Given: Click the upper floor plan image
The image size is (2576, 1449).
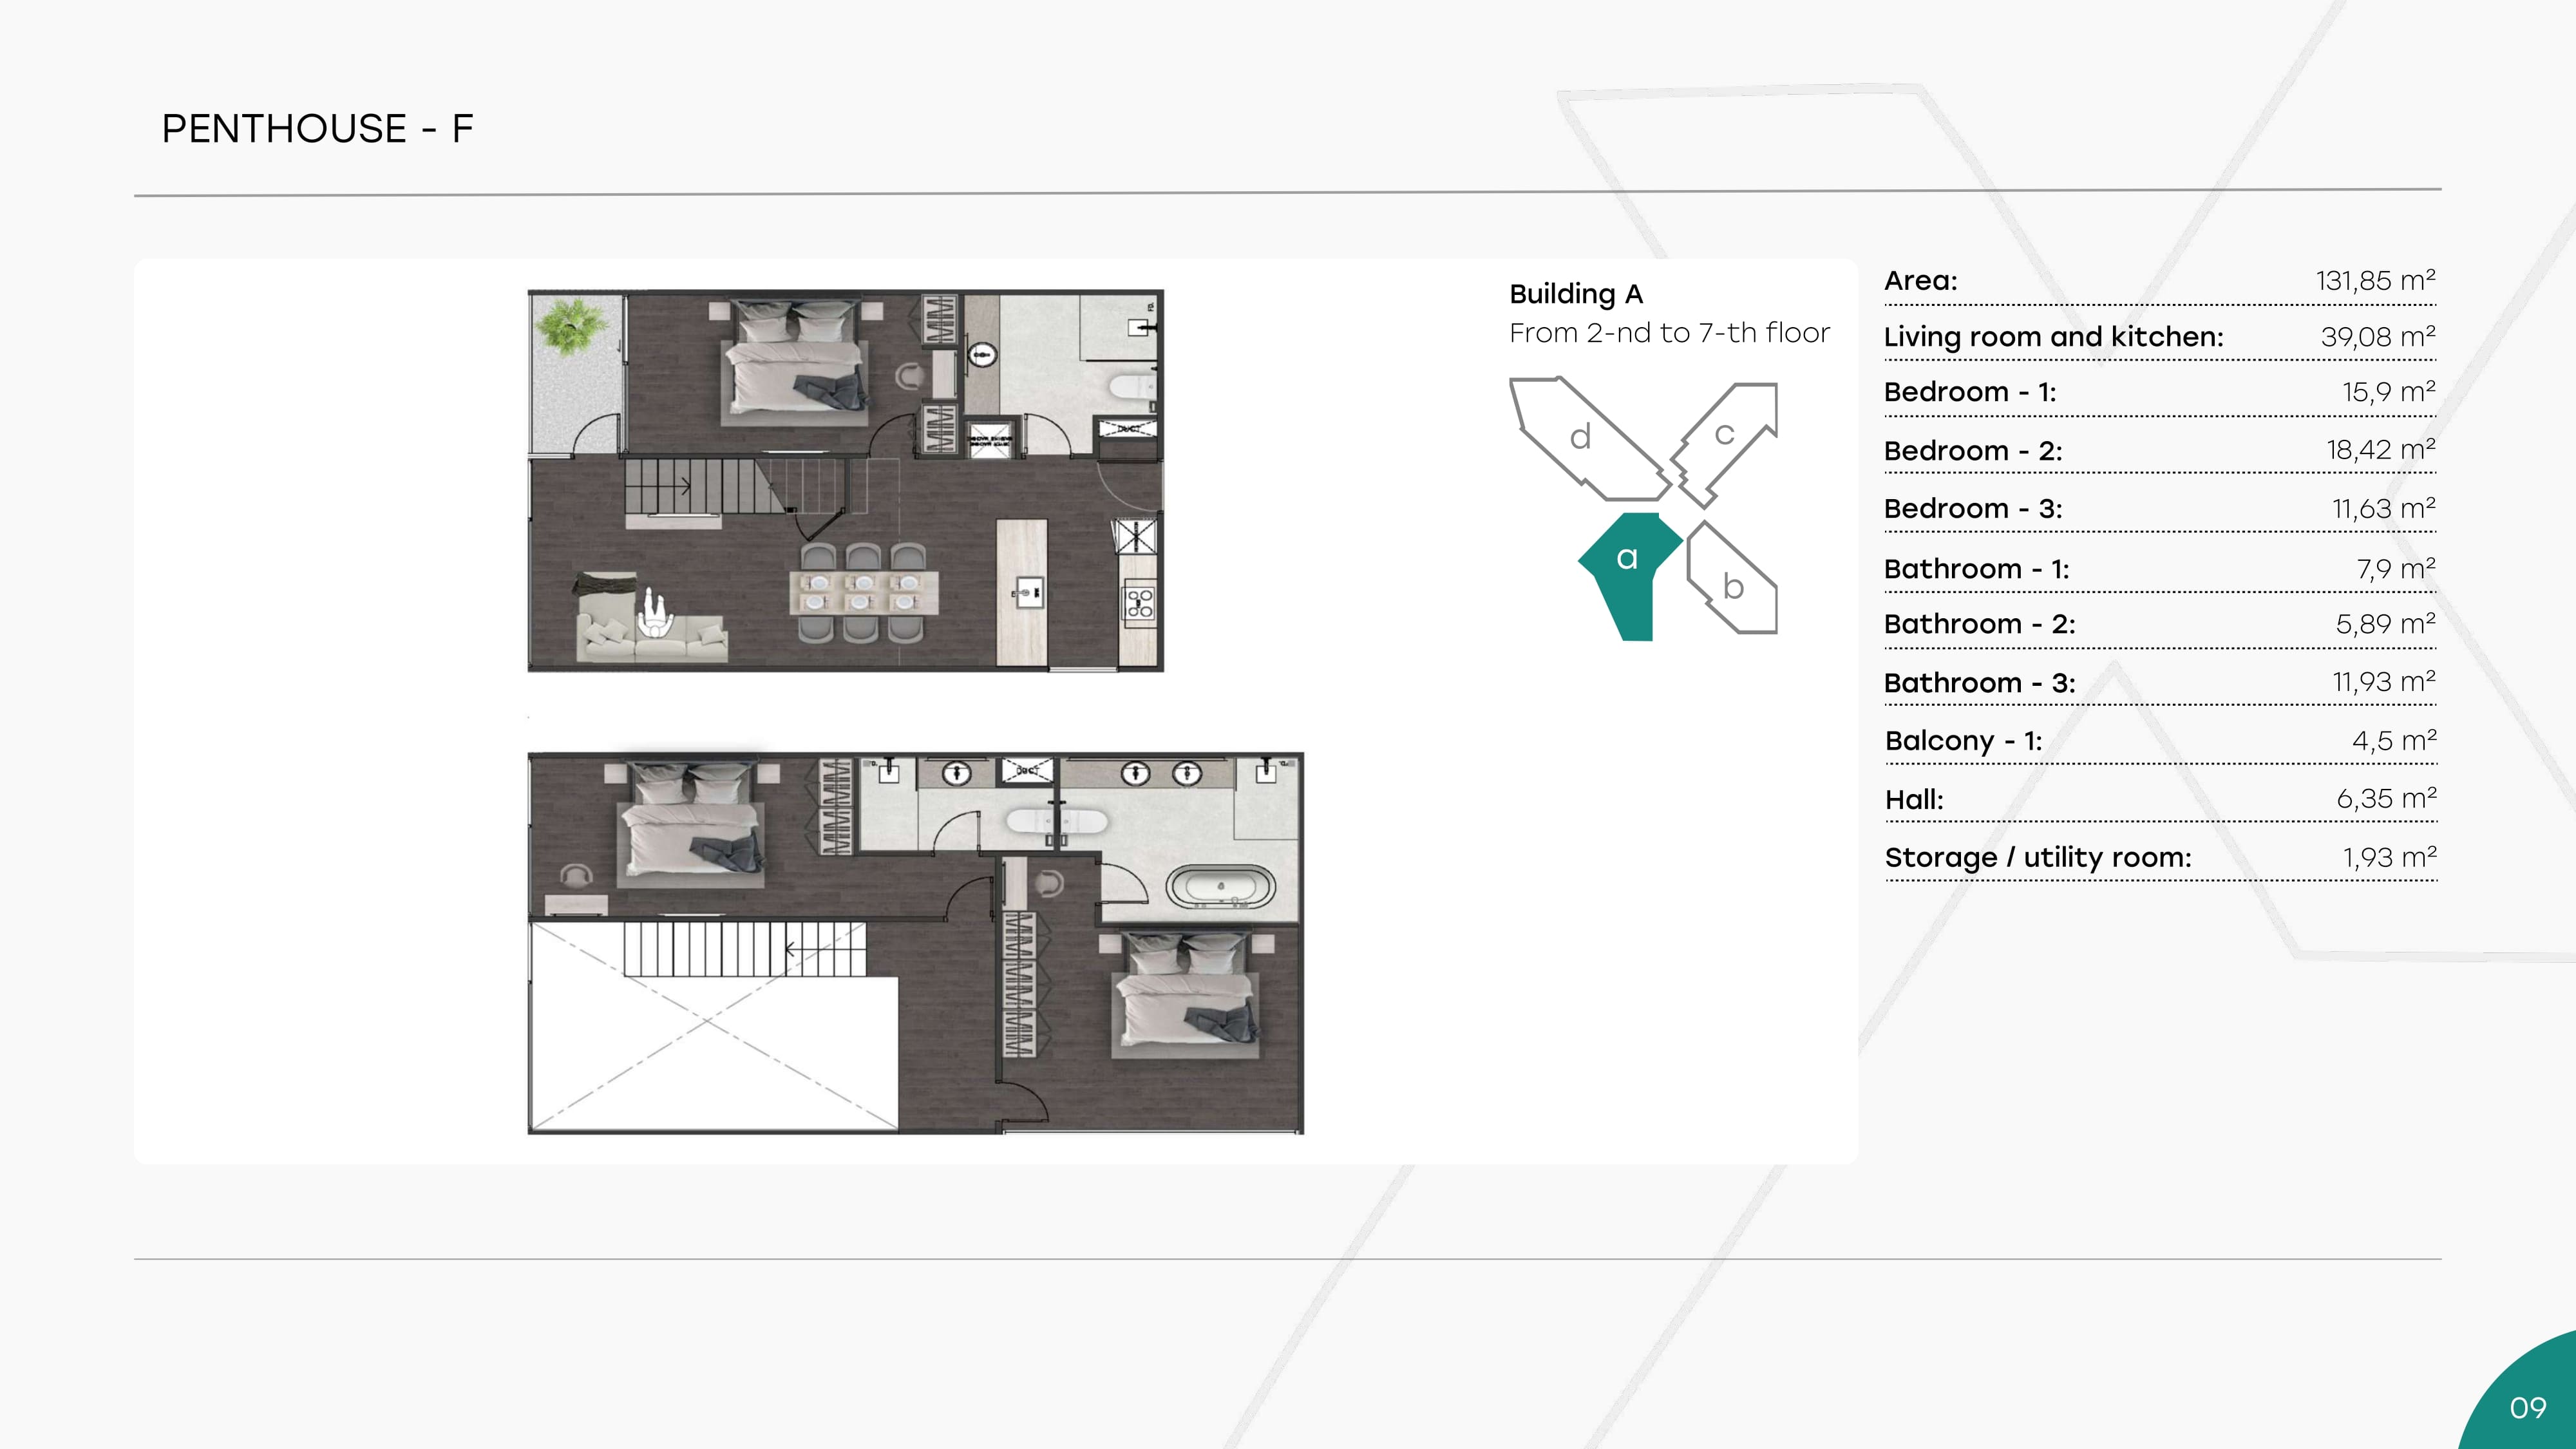Looking at the screenshot, I should [x=845, y=480].
